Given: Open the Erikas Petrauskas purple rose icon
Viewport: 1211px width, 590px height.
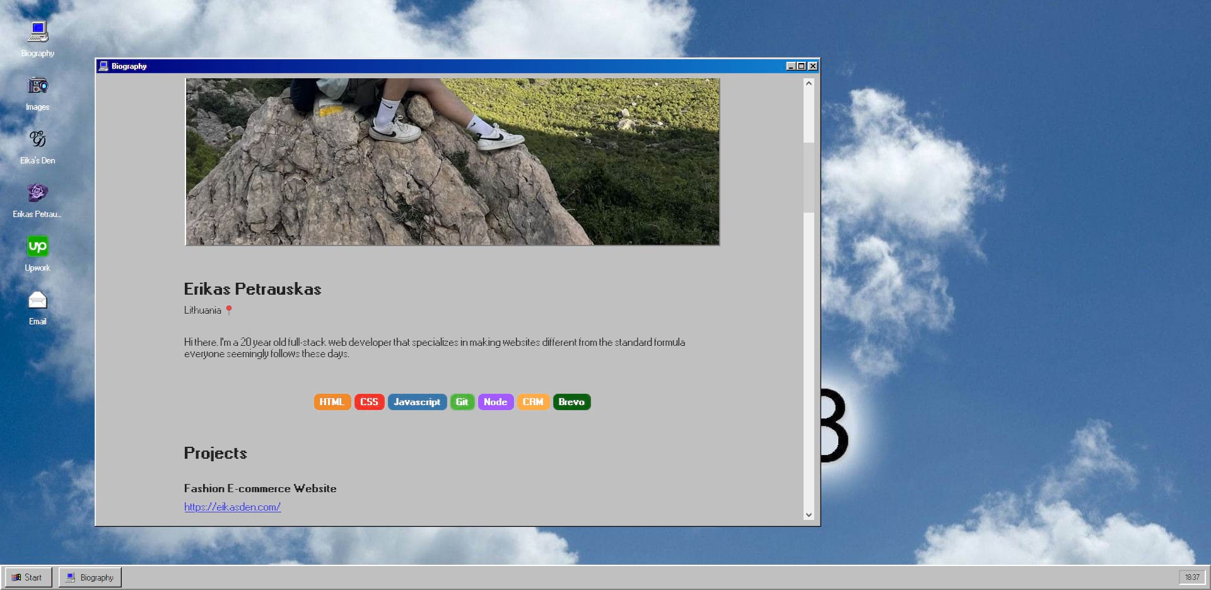Looking at the screenshot, I should (x=38, y=194).
